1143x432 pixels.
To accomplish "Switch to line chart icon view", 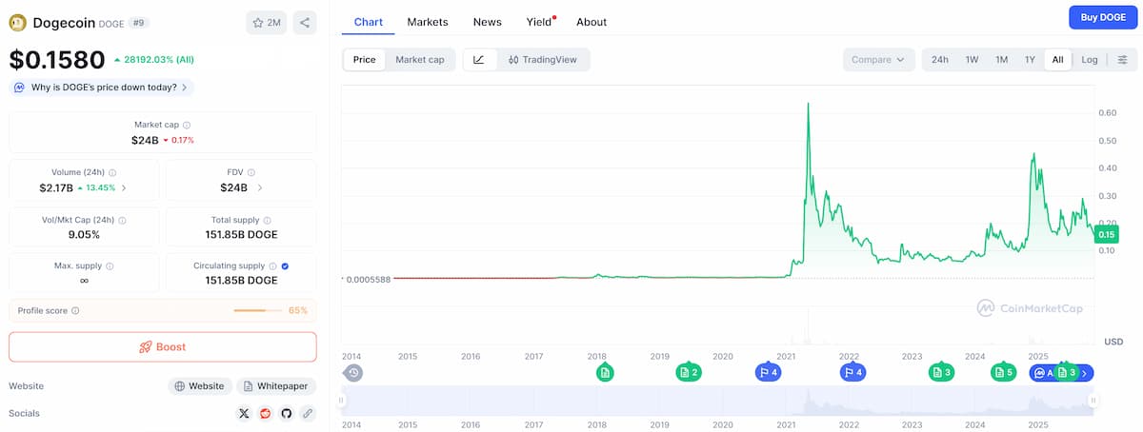I will 479,59.
